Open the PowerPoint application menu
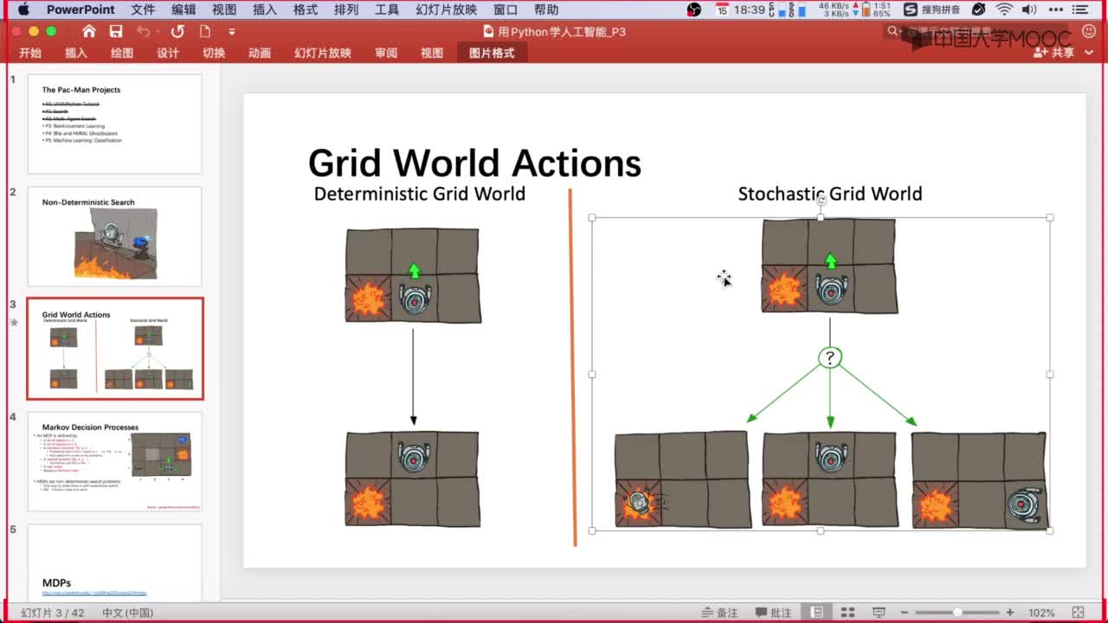1108x623 pixels. point(81,10)
